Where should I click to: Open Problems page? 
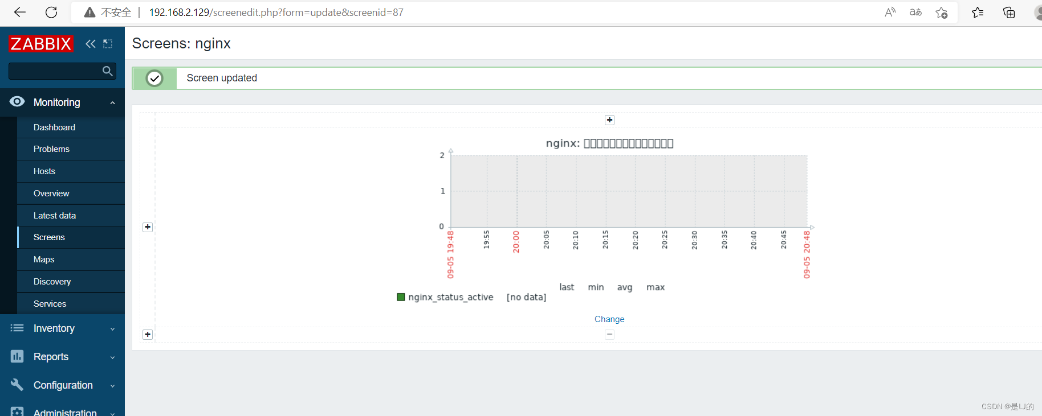[x=51, y=149]
